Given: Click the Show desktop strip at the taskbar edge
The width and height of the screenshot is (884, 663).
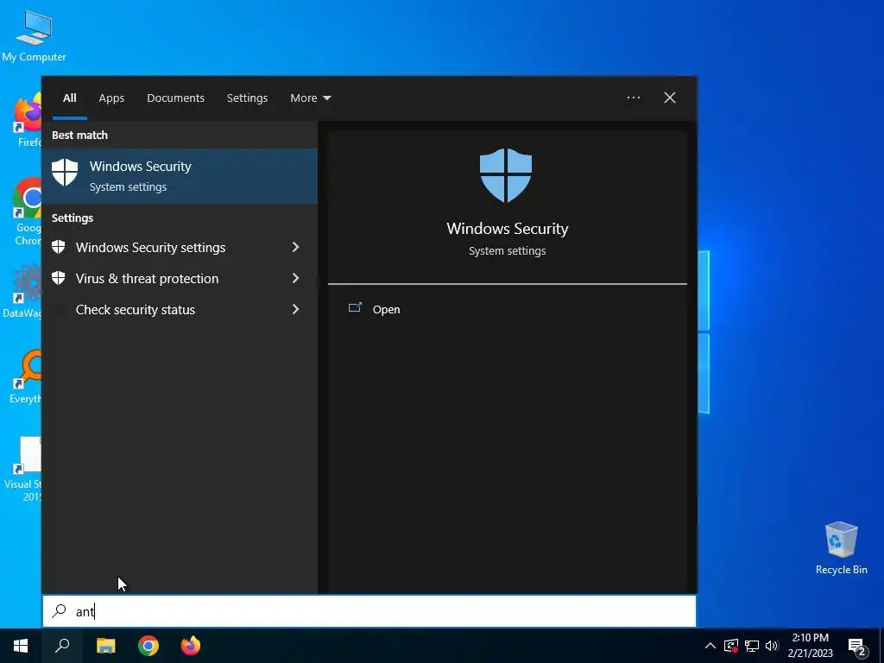Looking at the screenshot, I should point(881,646).
